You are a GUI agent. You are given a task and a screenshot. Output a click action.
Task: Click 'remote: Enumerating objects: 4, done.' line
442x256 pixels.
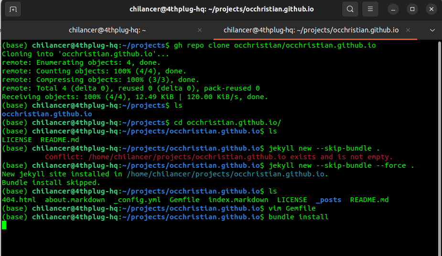(81, 62)
